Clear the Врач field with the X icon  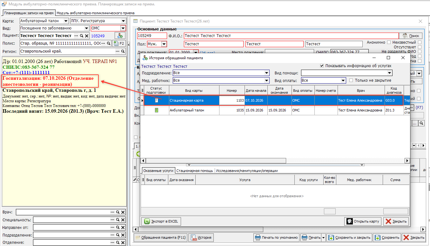tap(123, 212)
